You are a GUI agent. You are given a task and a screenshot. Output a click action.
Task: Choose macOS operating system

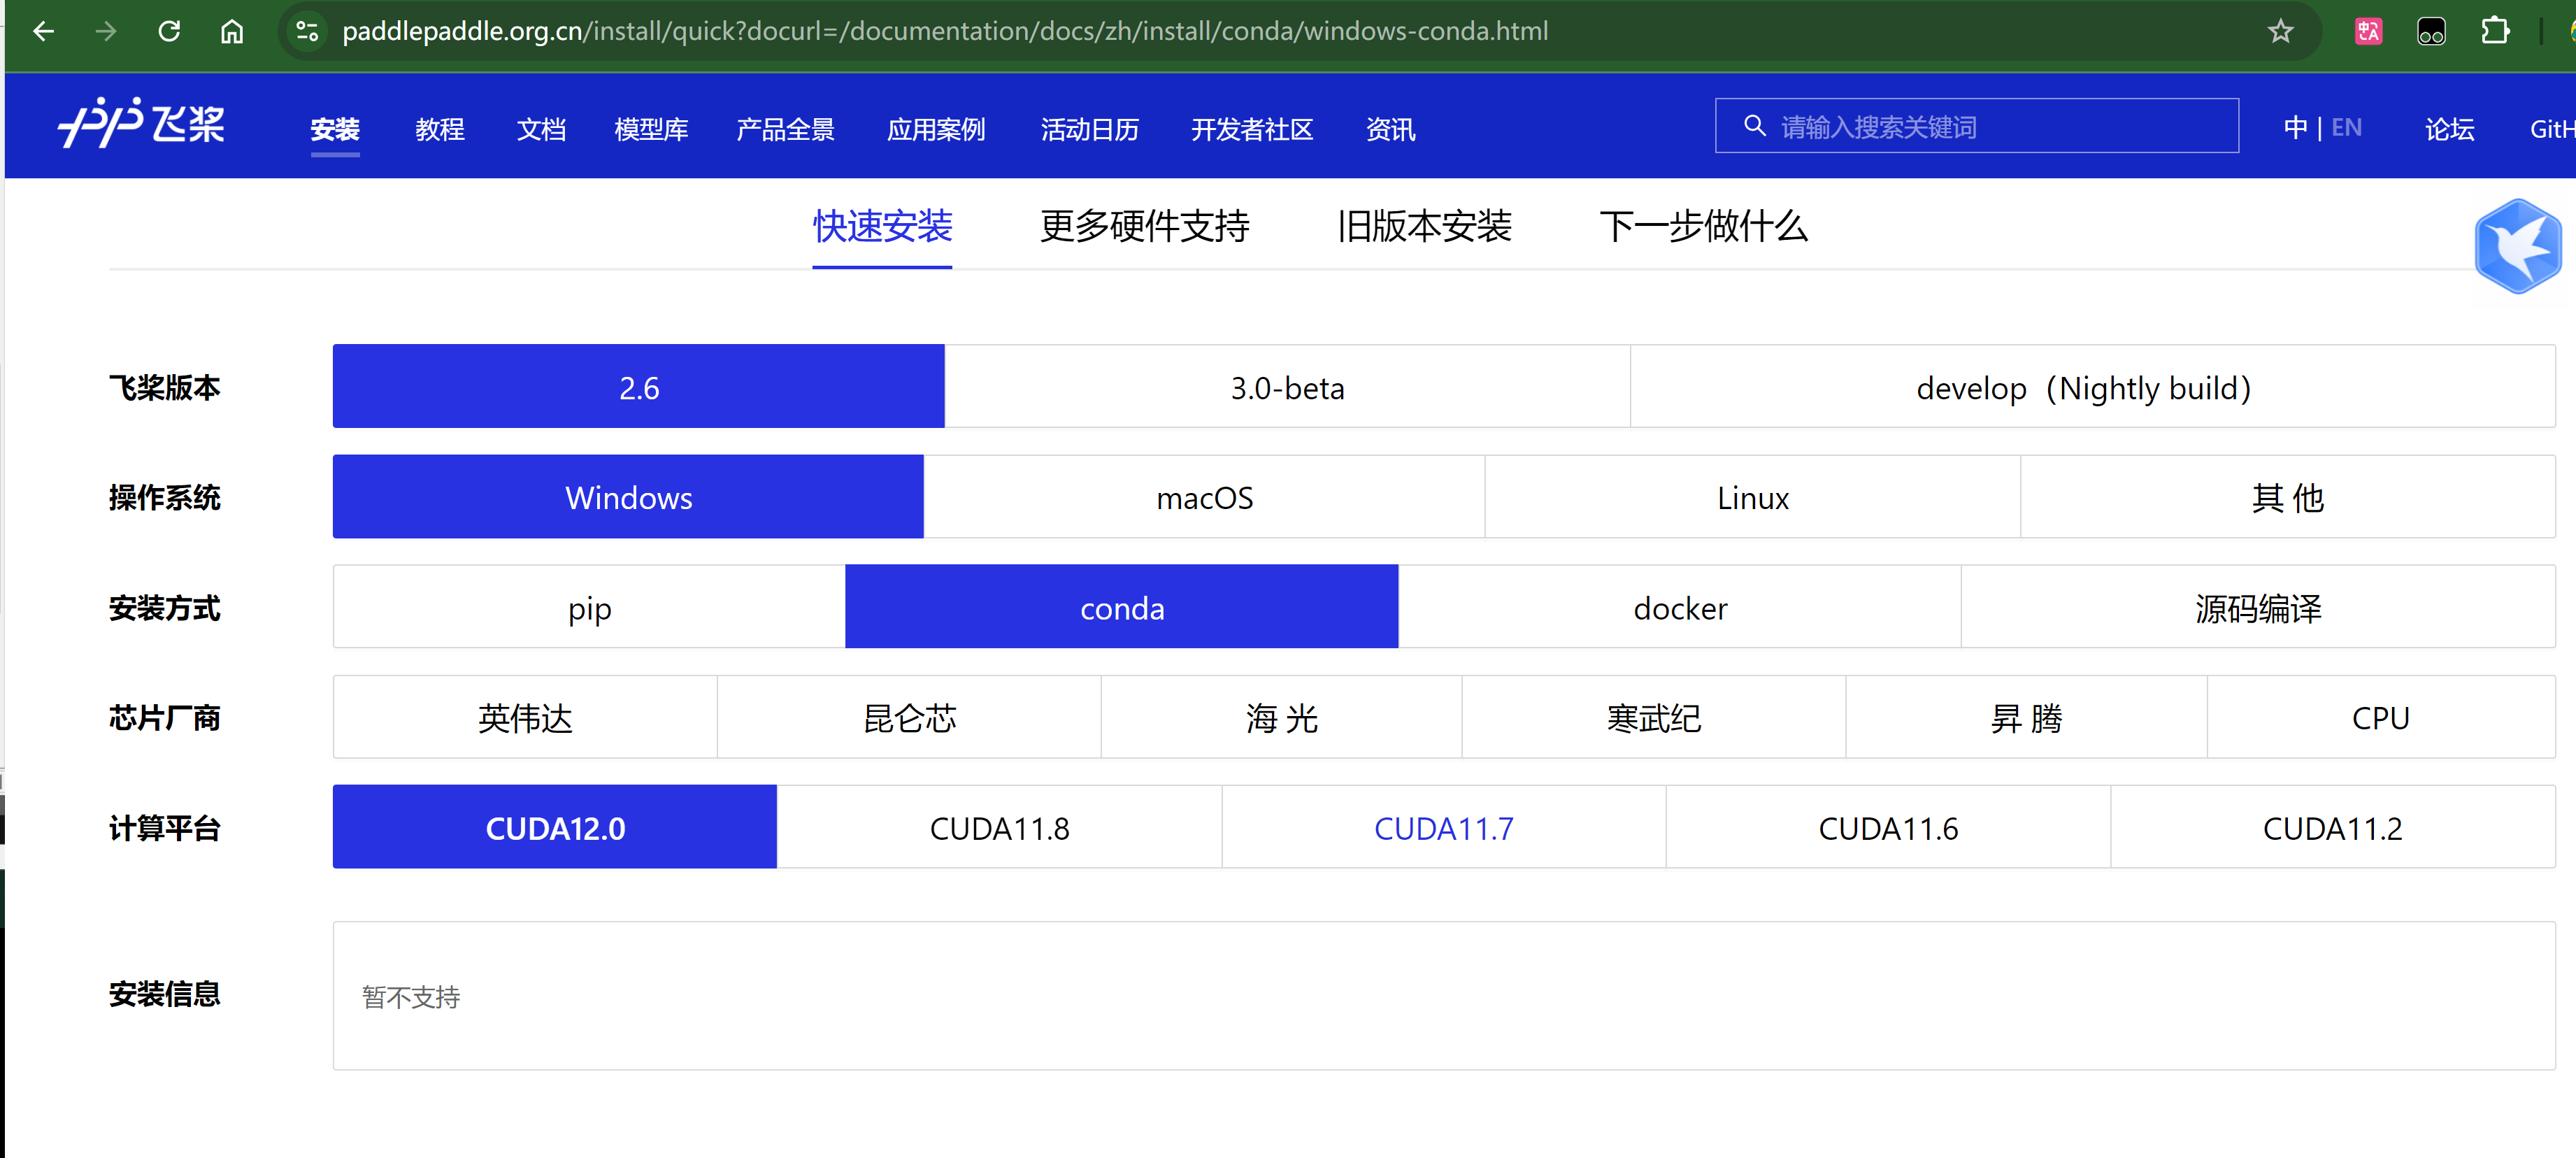(x=1204, y=497)
